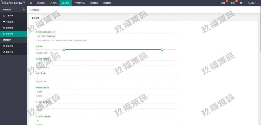Click the chat bubble icon beside 充值管理
The image size is (261, 125).
4,22
